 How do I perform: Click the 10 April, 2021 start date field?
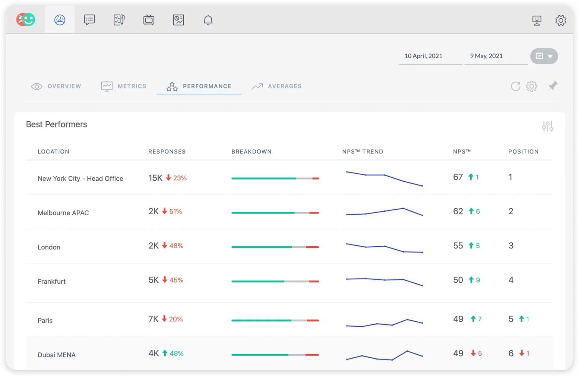423,56
